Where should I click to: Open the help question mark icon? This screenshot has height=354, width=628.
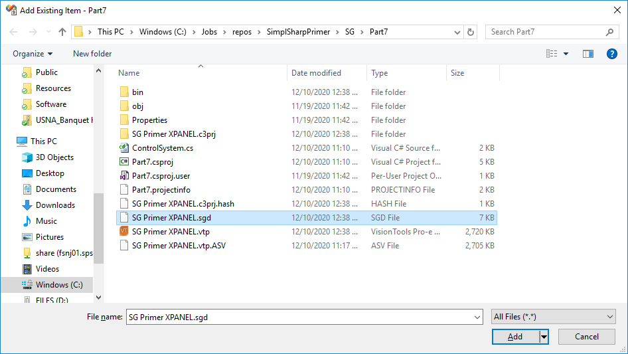[612, 54]
